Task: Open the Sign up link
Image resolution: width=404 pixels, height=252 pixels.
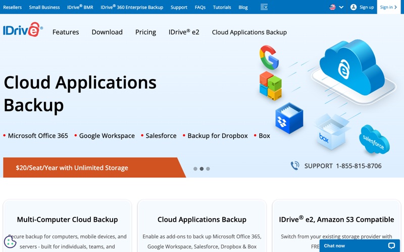Action: click(367, 7)
